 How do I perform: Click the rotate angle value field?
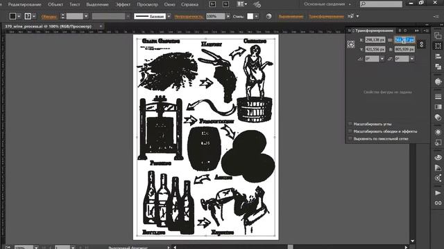point(372,59)
